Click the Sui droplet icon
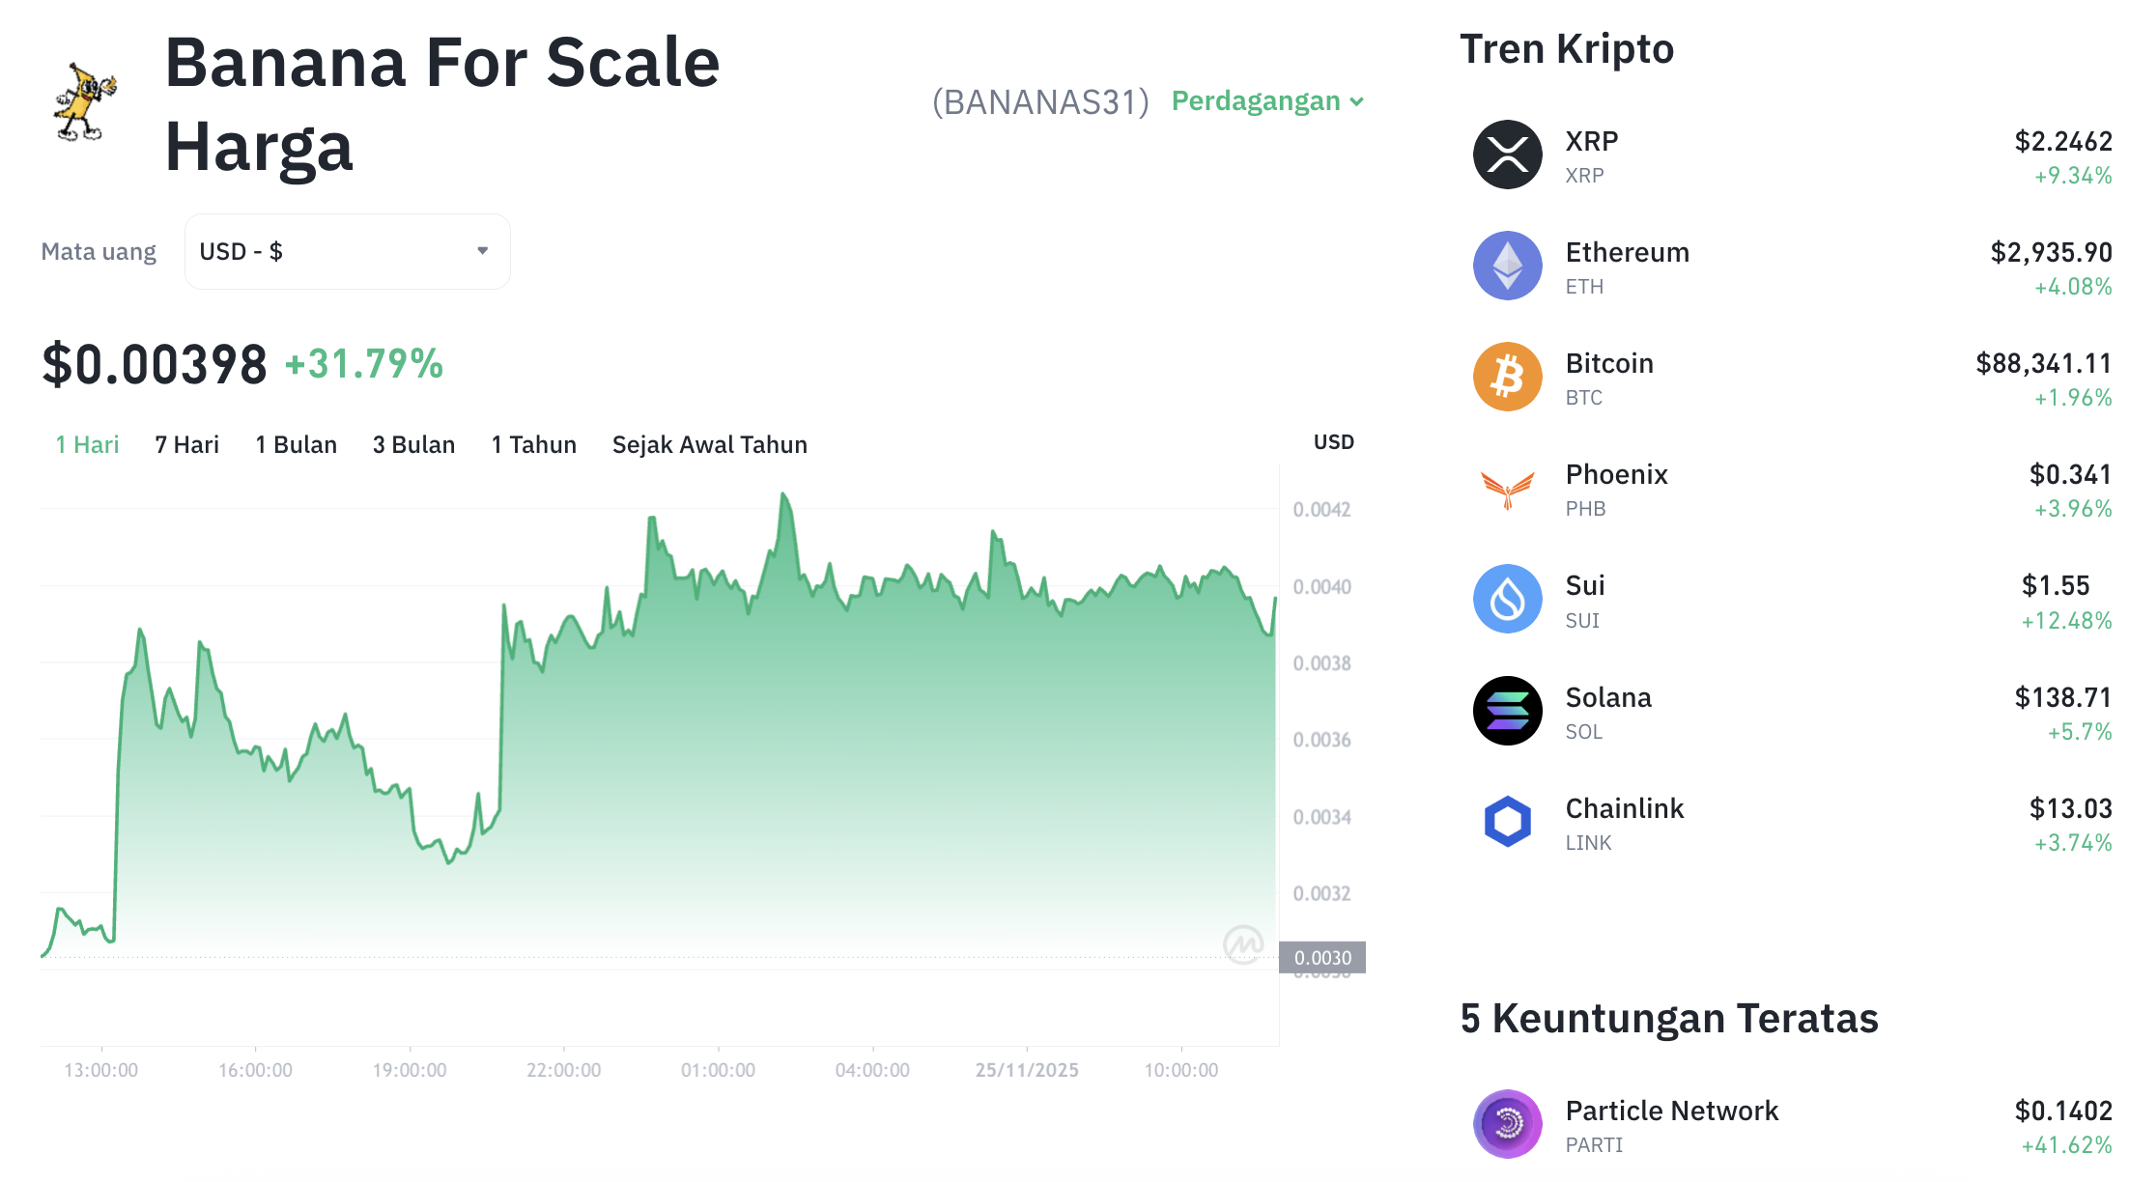2129x1182 pixels. tap(1506, 600)
